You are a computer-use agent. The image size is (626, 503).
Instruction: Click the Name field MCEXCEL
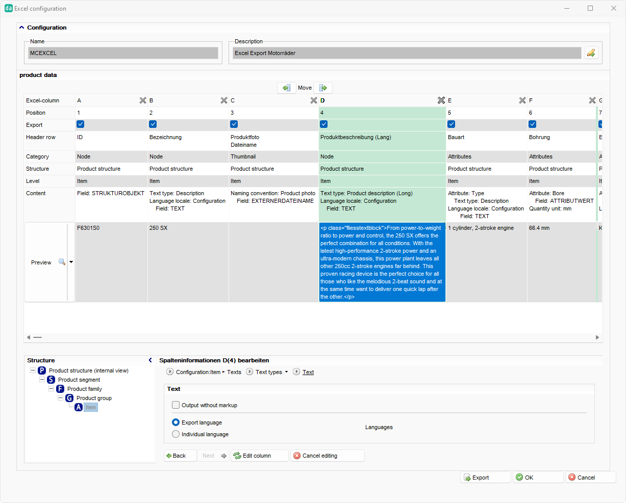123,53
